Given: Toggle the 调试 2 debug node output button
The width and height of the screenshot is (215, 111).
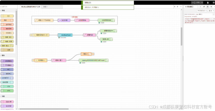Looking at the screenshot, I should 93,54.
